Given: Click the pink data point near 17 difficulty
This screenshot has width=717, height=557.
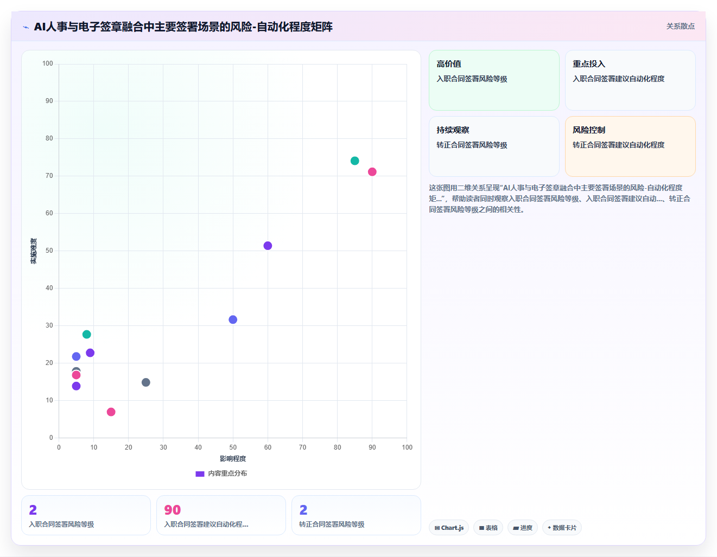Looking at the screenshot, I should [76, 375].
